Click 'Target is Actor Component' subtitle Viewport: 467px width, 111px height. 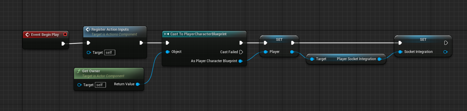[x=103, y=76]
